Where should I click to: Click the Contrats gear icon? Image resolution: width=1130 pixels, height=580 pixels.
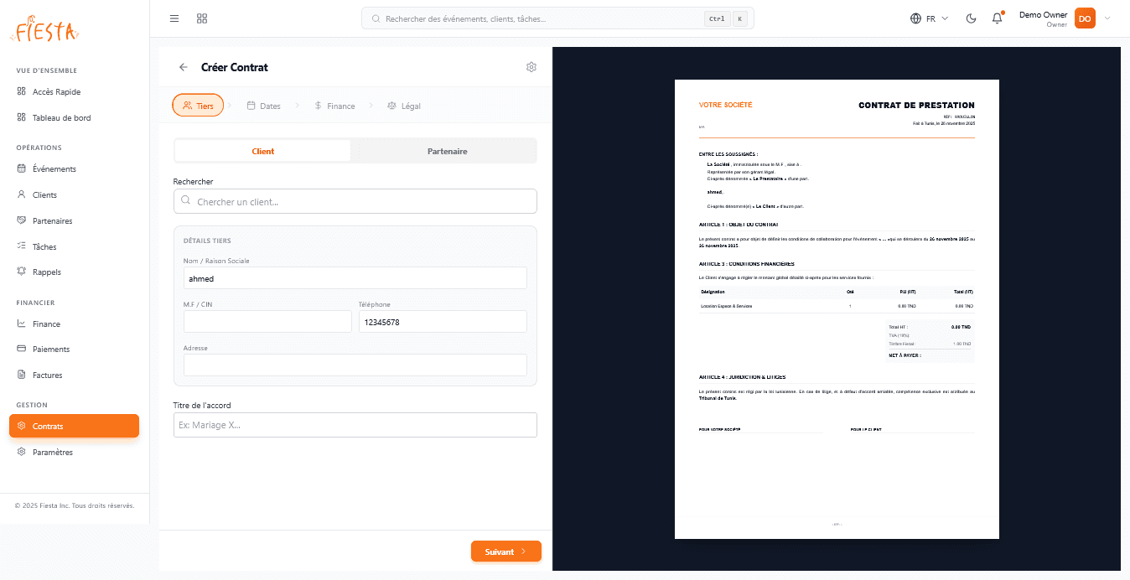click(x=22, y=426)
